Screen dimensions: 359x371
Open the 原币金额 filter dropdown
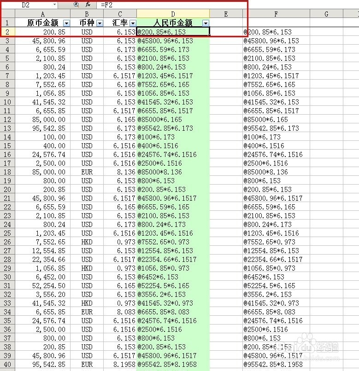point(66,23)
